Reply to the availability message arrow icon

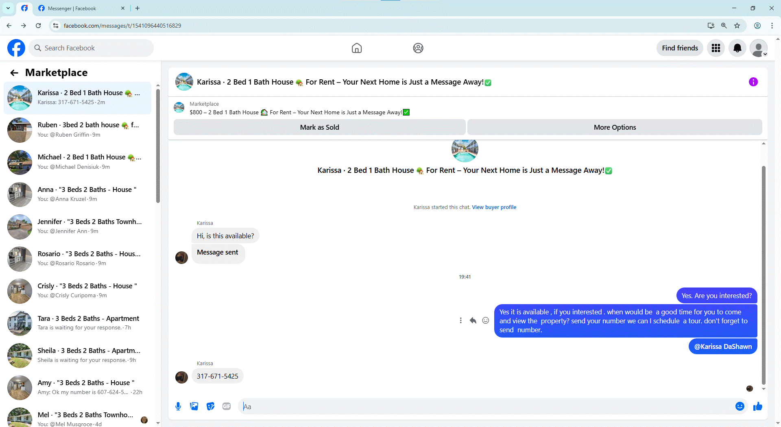[473, 320]
